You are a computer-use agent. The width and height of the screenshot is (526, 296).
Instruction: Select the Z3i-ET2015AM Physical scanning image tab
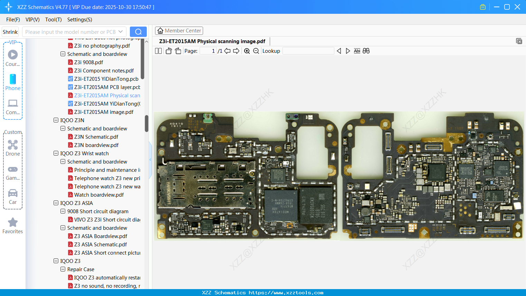[x=212, y=41]
